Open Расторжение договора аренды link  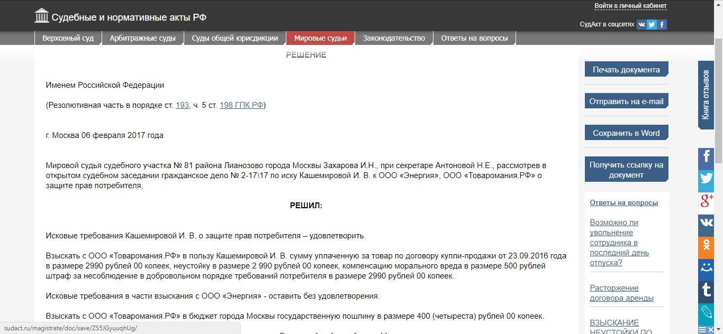pyautogui.click(x=622, y=293)
